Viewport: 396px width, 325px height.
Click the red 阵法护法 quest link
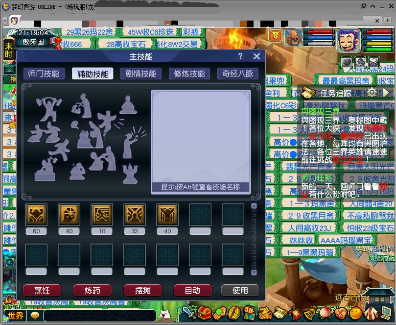tap(348, 159)
